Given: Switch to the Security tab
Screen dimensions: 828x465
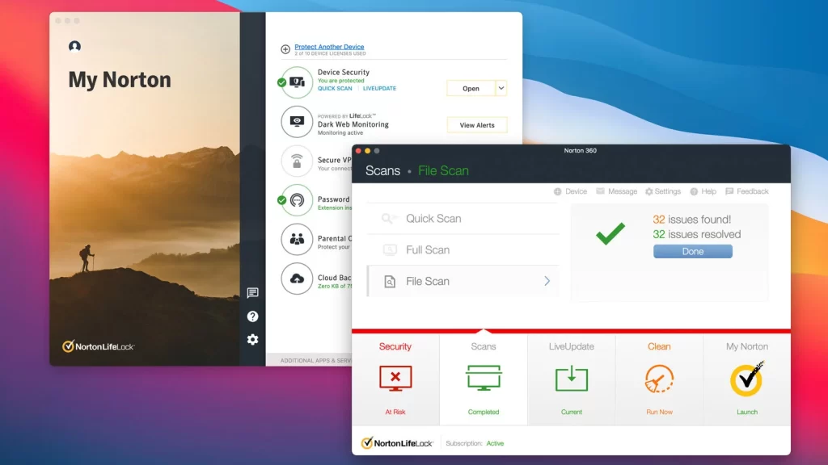Looking at the screenshot, I should [x=395, y=379].
